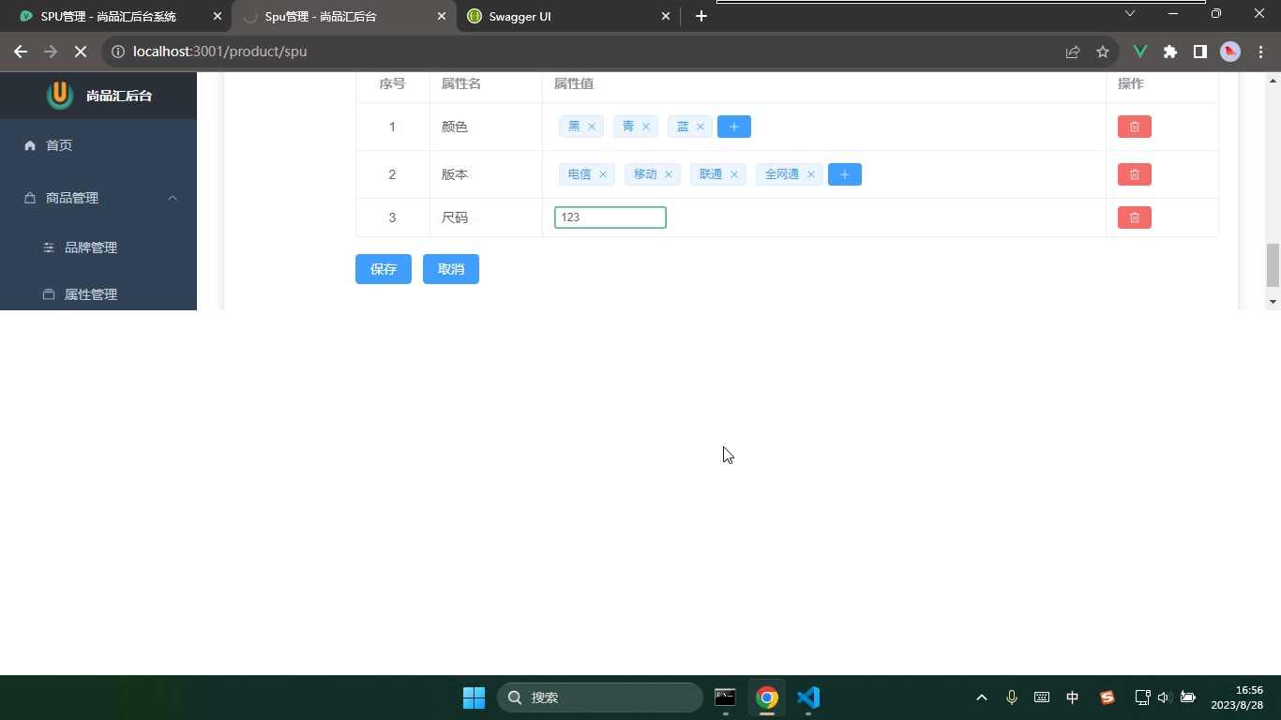Viewport: 1281px width, 720px height.
Task: Bookmark this page with star icon
Action: point(1103,52)
